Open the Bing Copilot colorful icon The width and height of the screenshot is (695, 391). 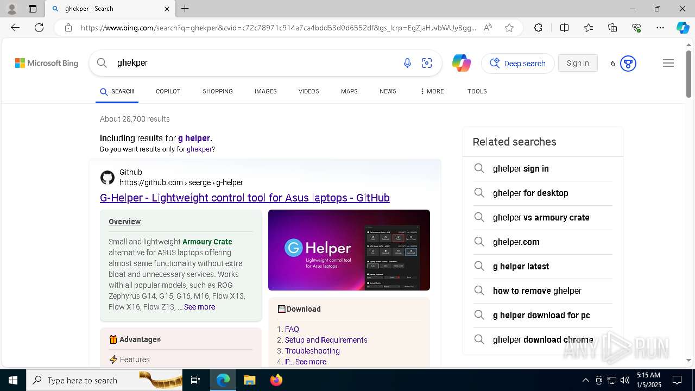click(x=462, y=63)
